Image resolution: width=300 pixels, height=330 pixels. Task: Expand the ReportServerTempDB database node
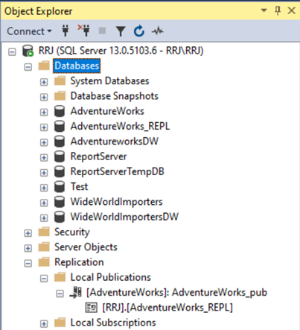coord(44,173)
